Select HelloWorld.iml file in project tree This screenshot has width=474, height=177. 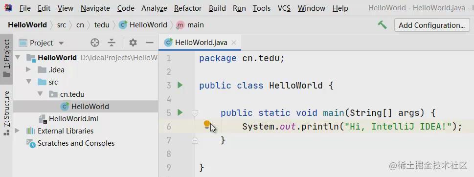tap(73, 119)
